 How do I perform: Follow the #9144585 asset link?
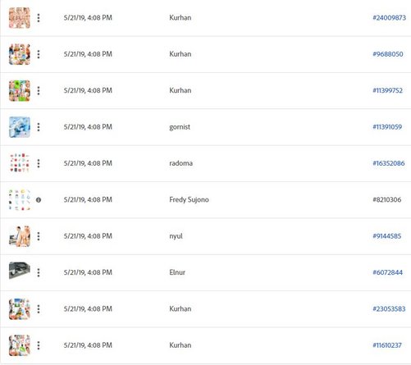click(x=387, y=236)
